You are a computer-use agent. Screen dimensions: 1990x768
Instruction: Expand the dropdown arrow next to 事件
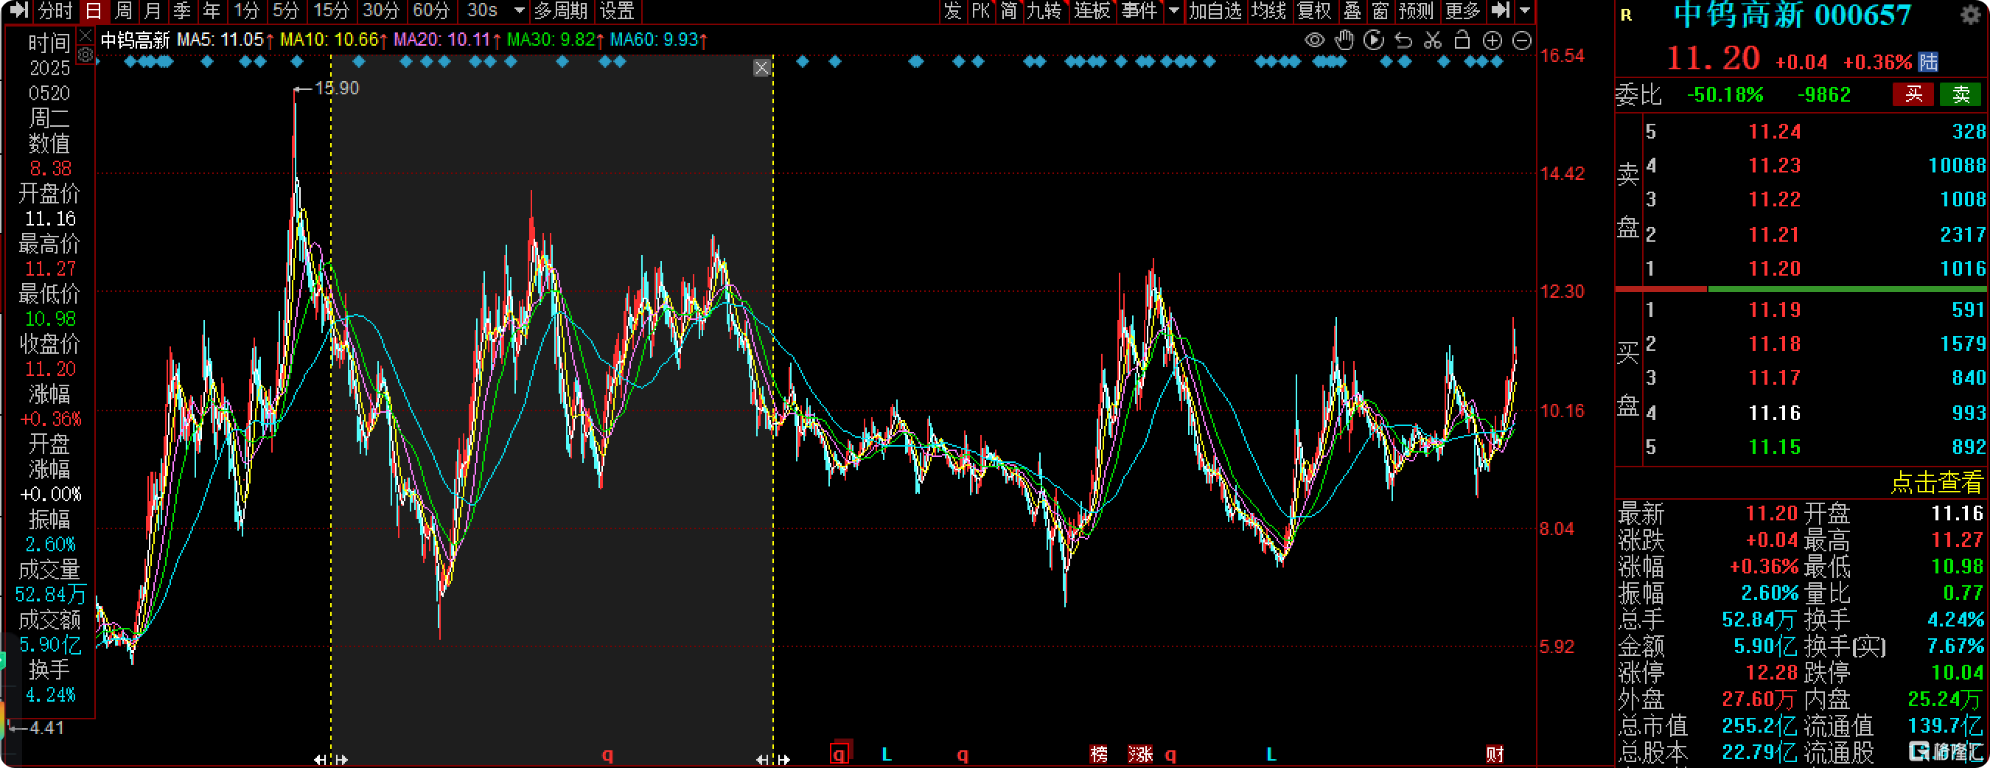click(x=1173, y=11)
